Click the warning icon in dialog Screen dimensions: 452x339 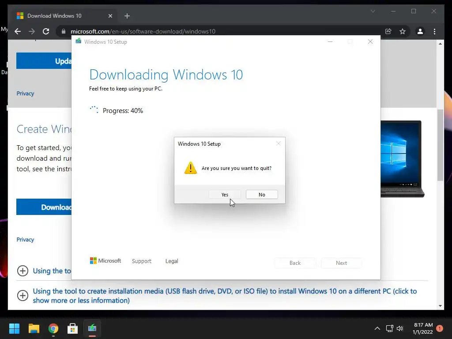click(191, 168)
